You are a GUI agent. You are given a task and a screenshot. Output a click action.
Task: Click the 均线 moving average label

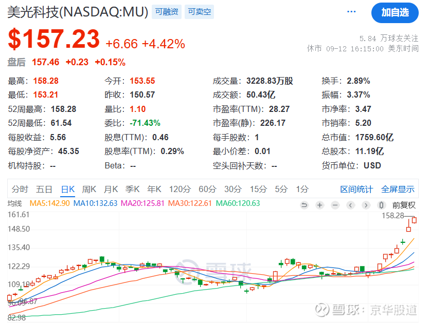point(14,203)
